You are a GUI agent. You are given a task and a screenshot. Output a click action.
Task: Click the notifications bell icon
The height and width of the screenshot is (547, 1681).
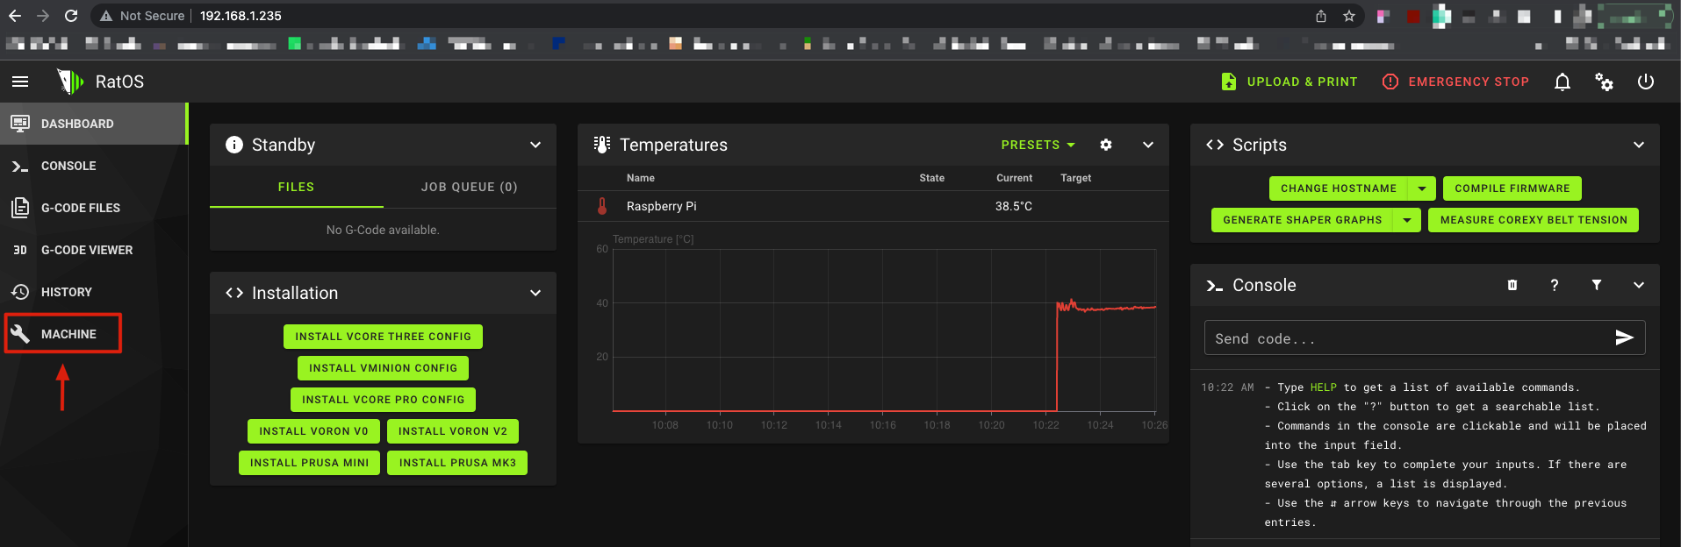click(1562, 82)
